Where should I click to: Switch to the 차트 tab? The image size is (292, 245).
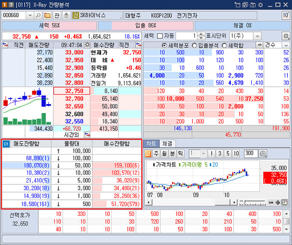click(151, 144)
